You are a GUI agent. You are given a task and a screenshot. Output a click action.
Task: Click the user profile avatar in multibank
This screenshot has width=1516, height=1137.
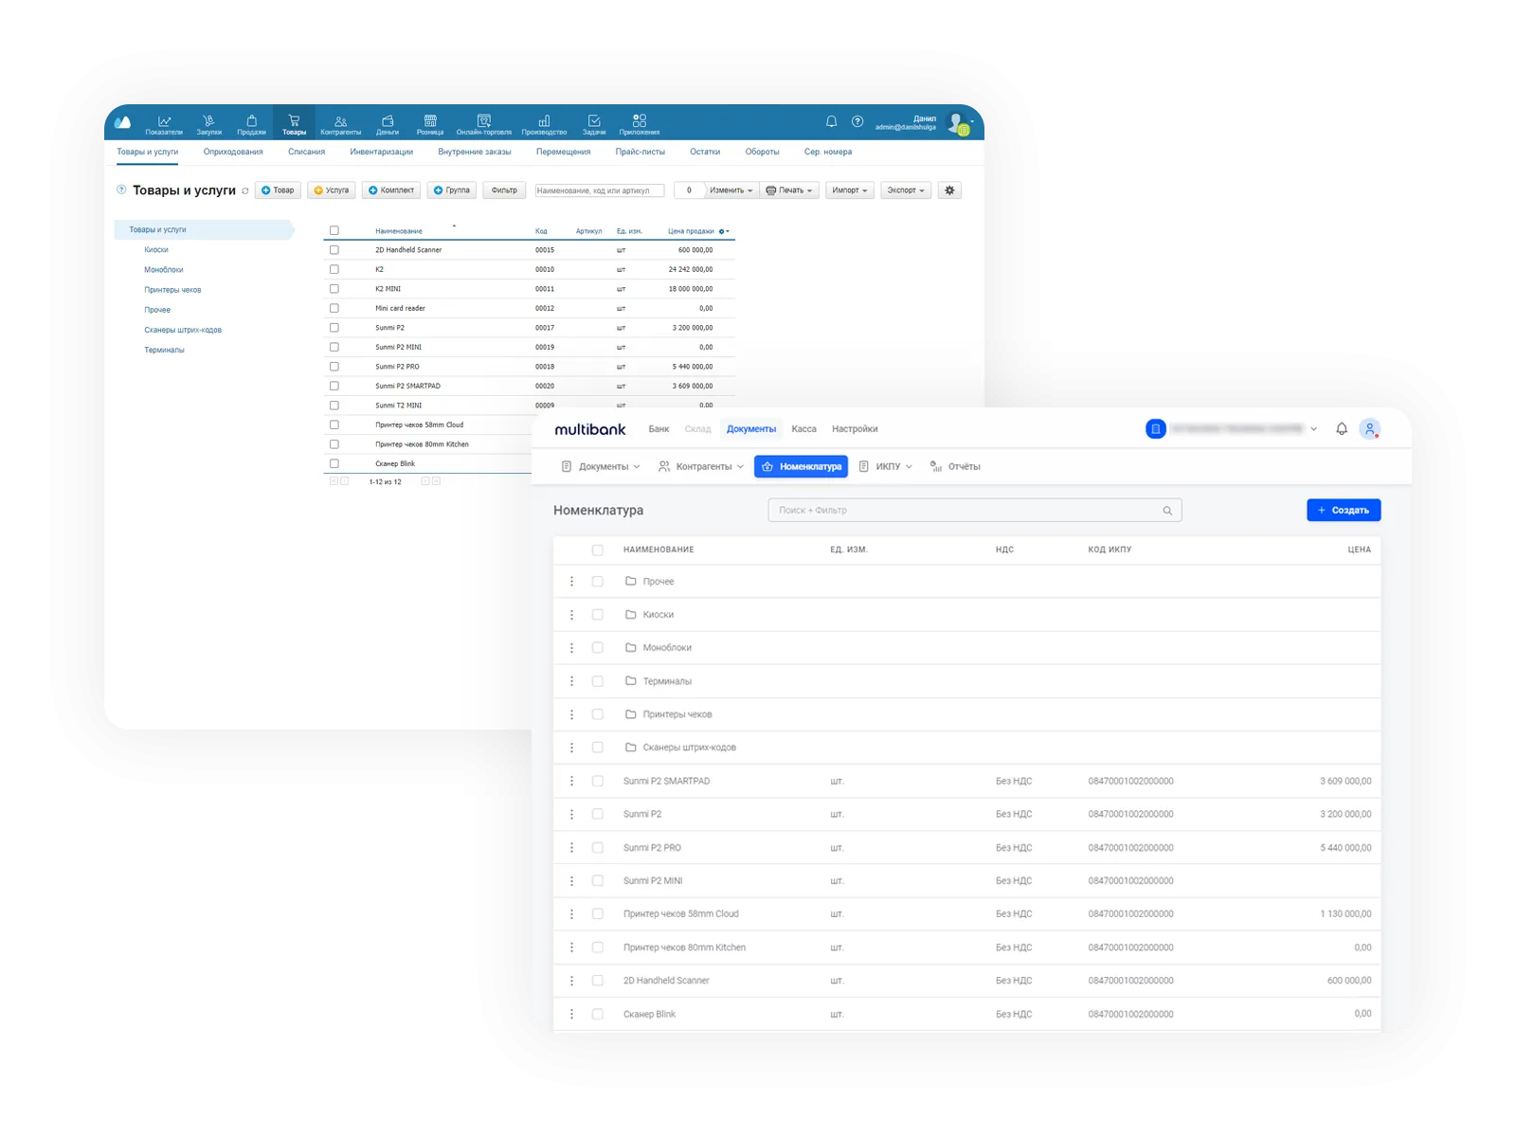[1370, 429]
